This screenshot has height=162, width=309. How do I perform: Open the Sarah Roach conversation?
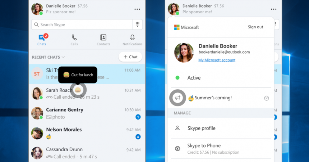(x=87, y=94)
